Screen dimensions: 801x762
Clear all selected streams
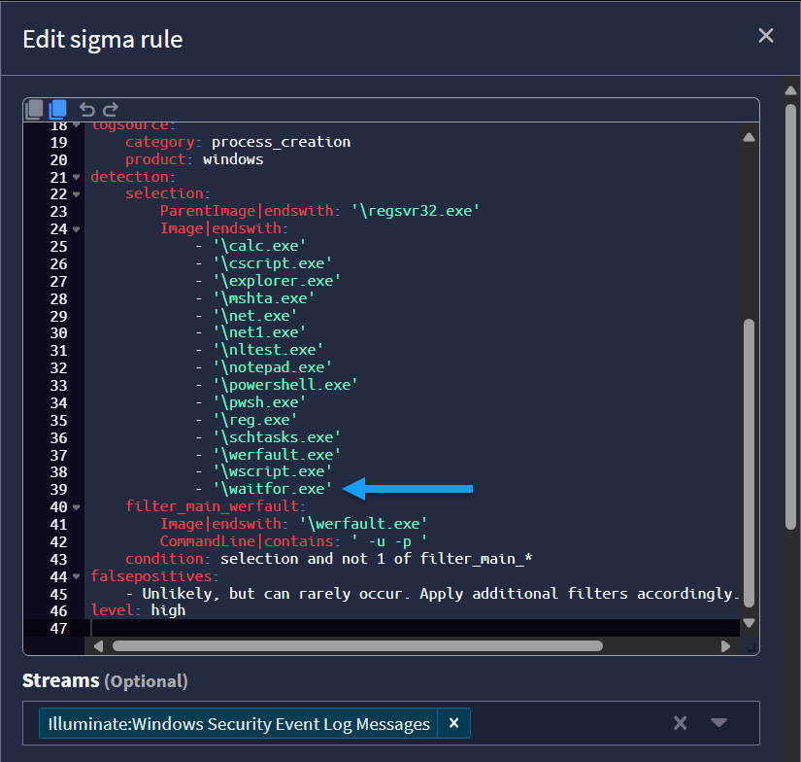click(681, 723)
